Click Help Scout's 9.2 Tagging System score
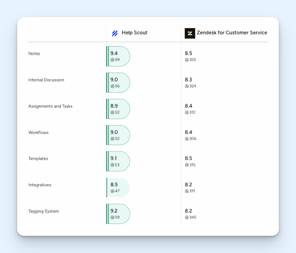 (114, 211)
